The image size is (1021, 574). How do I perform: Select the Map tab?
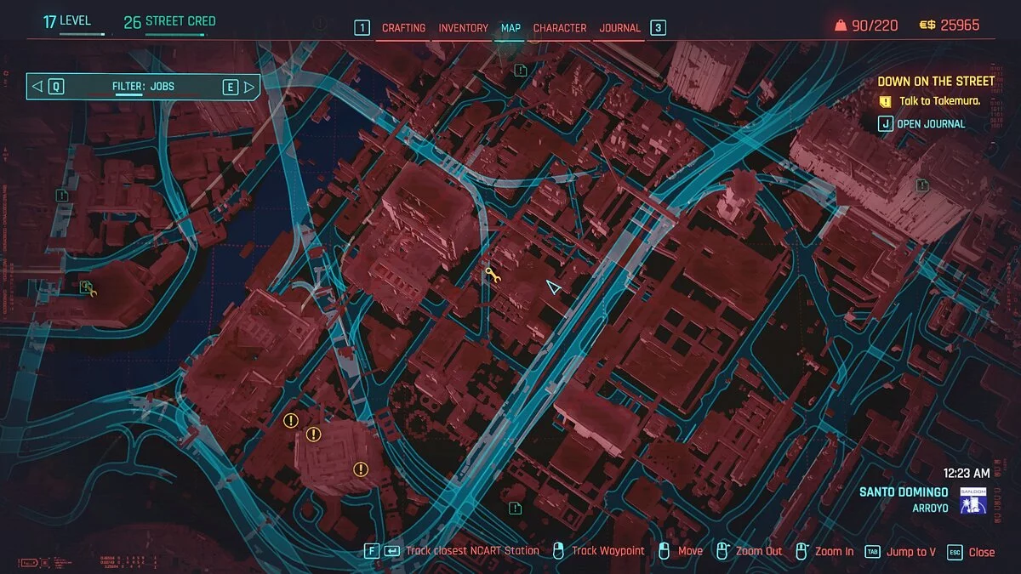(x=510, y=28)
